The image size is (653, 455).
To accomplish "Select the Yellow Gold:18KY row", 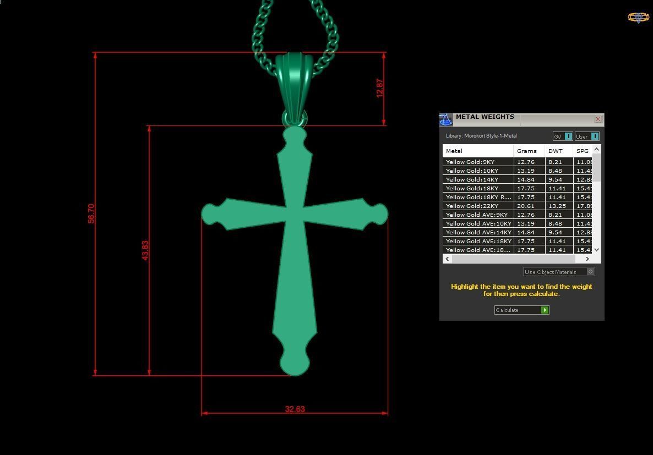I will [517, 188].
